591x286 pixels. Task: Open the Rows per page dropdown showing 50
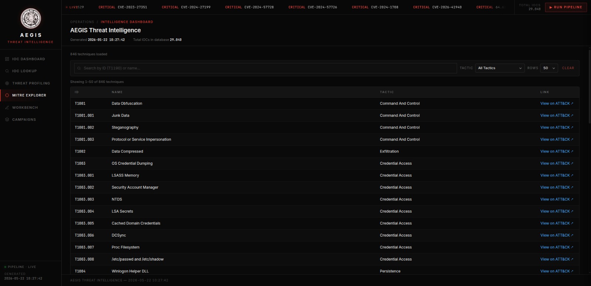(549, 68)
